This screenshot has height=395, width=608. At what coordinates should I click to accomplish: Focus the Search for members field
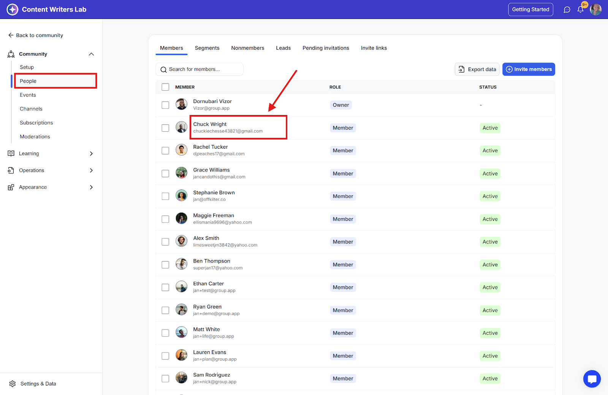pos(199,69)
